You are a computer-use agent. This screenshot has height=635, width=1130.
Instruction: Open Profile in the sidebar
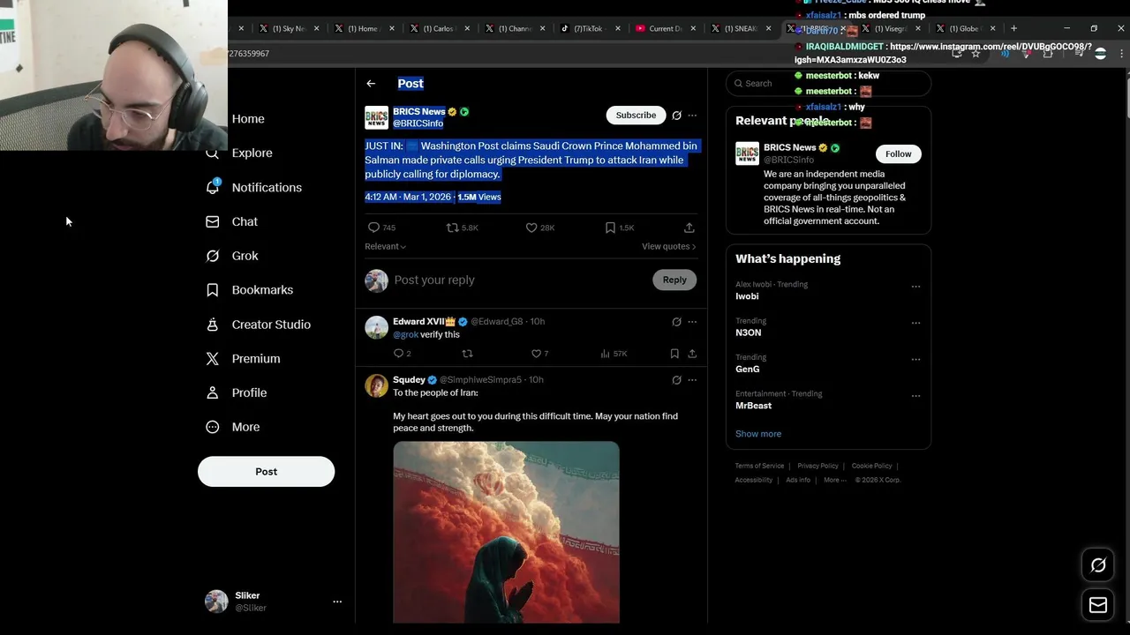pyautogui.click(x=237, y=392)
